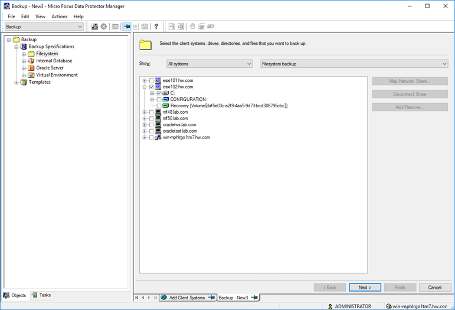Open the Help menu

coord(78,17)
